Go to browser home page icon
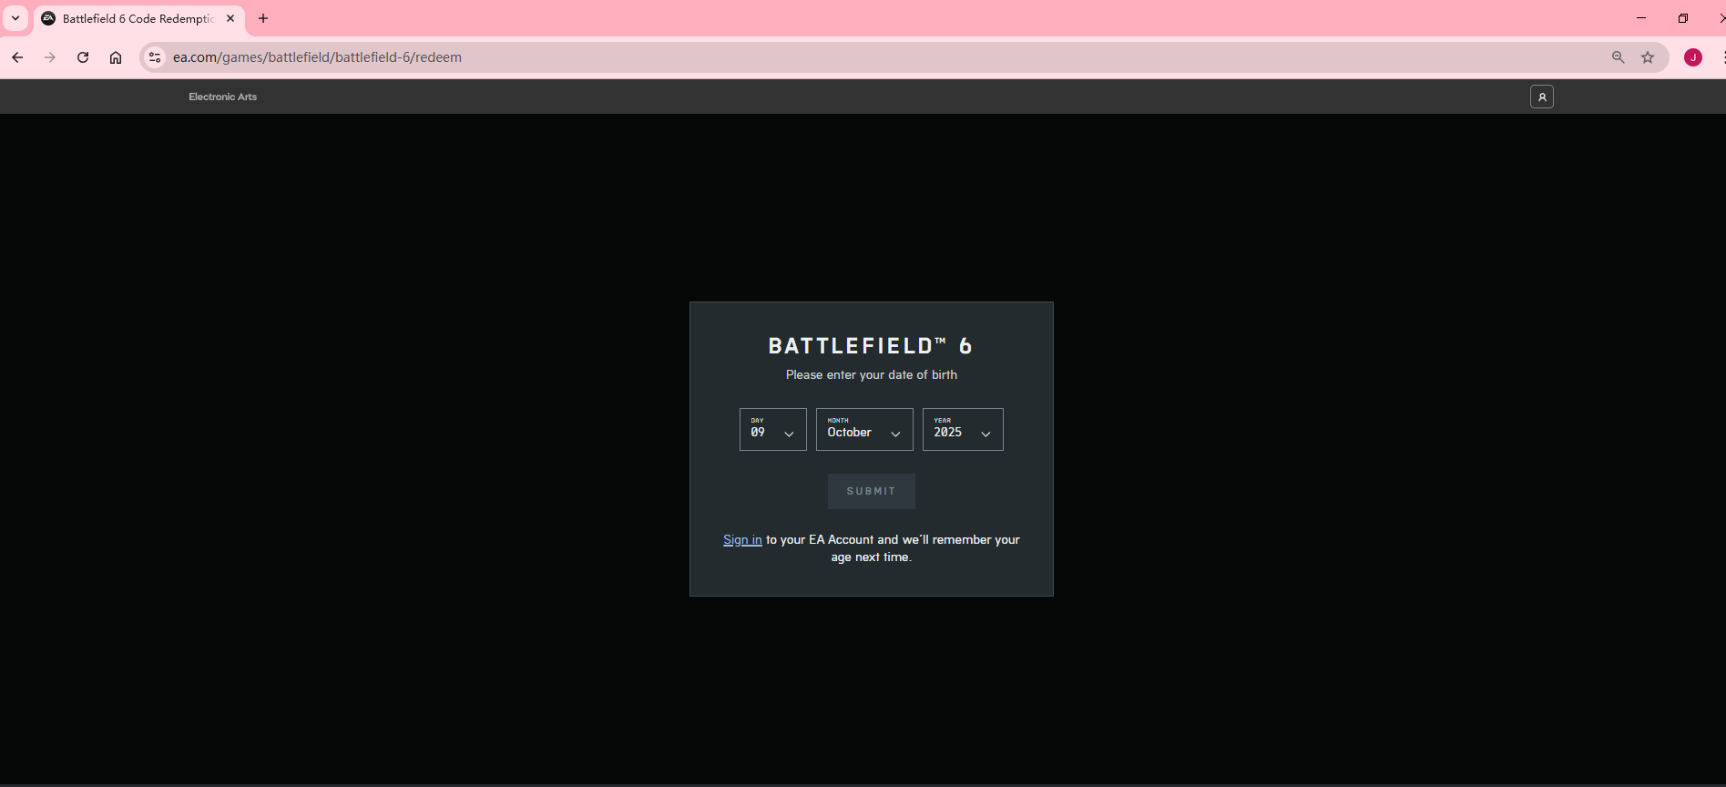1726x787 pixels. click(x=116, y=57)
